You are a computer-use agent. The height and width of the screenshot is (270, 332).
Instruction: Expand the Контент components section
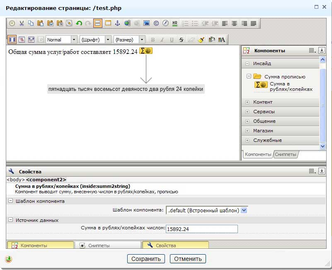tap(247, 102)
